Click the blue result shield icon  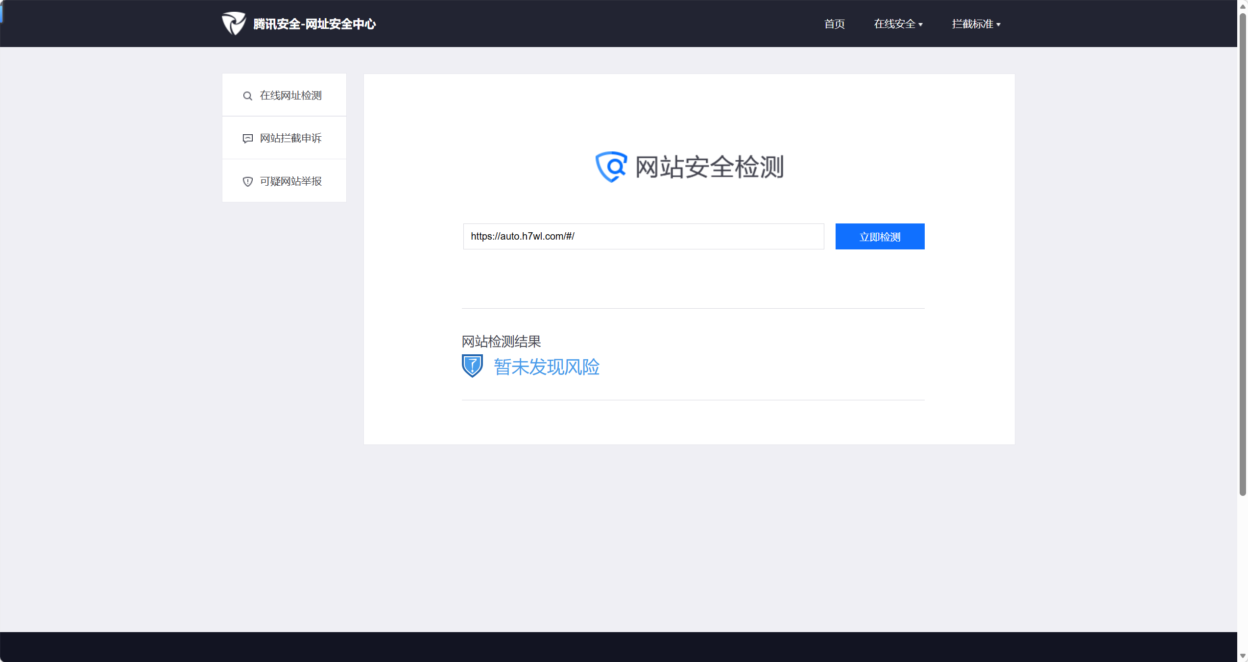tap(472, 366)
